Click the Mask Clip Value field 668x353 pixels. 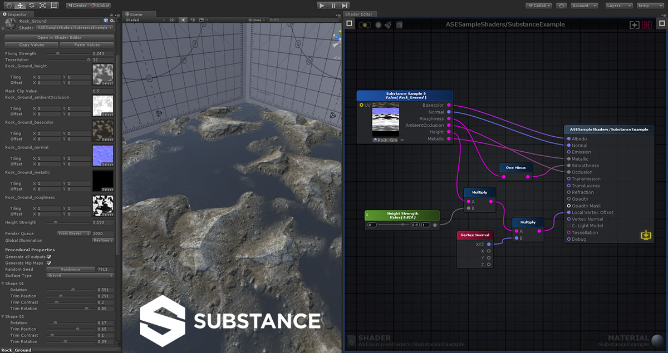click(103, 91)
